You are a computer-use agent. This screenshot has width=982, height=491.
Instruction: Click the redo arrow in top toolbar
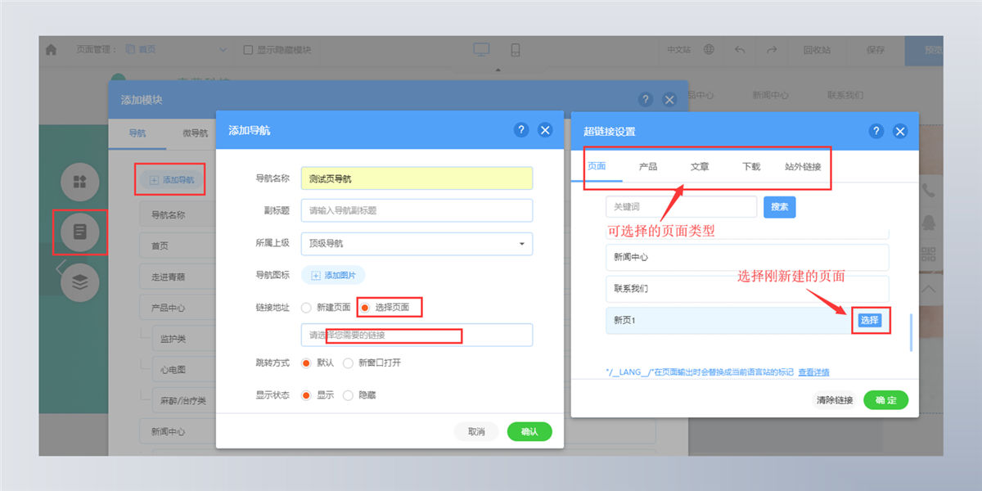(771, 50)
